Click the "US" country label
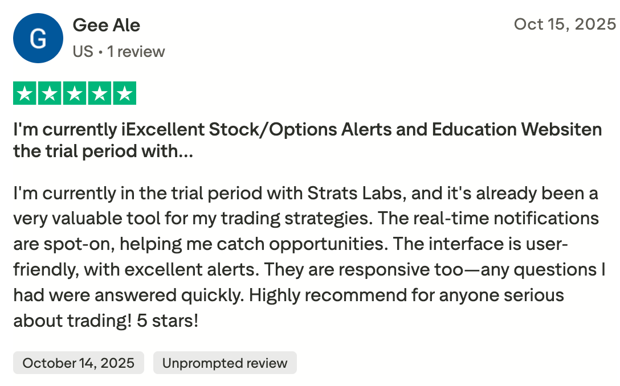Image resolution: width=620 pixels, height=386 pixels. [83, 51]
